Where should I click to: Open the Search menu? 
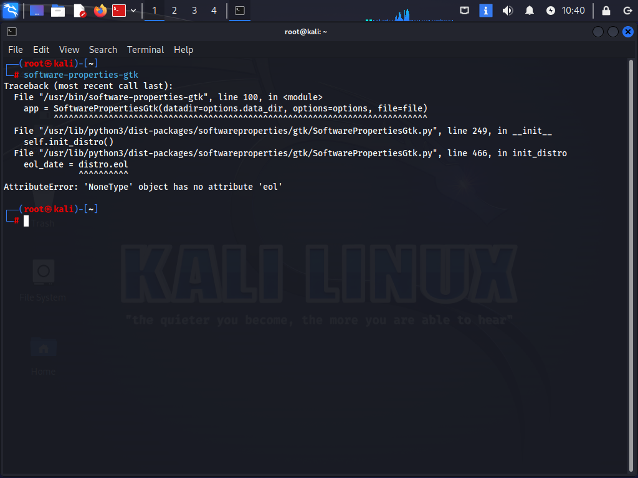point(103,50)
